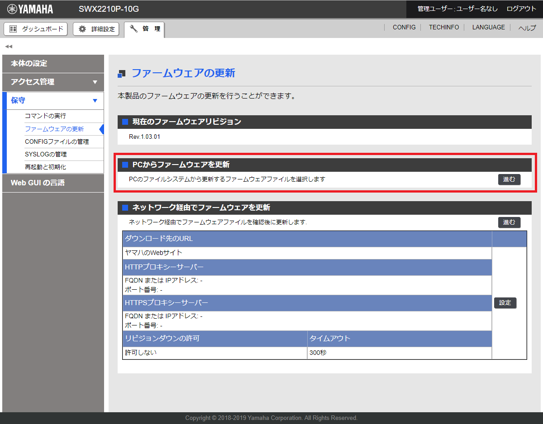
Task: Open the TECHINFO link
Action: [444, 28]
